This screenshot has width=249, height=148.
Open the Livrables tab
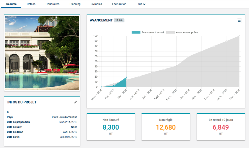[x=96, y=4]
